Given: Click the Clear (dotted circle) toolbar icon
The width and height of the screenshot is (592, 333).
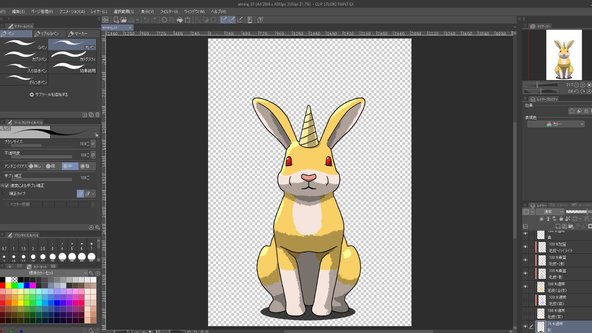Looking at the screenshot, I should pos(164,19).
